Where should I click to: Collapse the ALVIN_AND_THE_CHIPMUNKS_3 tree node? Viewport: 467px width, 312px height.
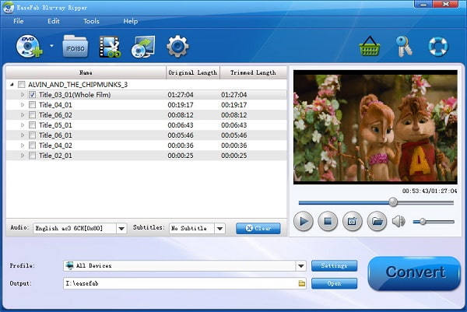(12, 85)
